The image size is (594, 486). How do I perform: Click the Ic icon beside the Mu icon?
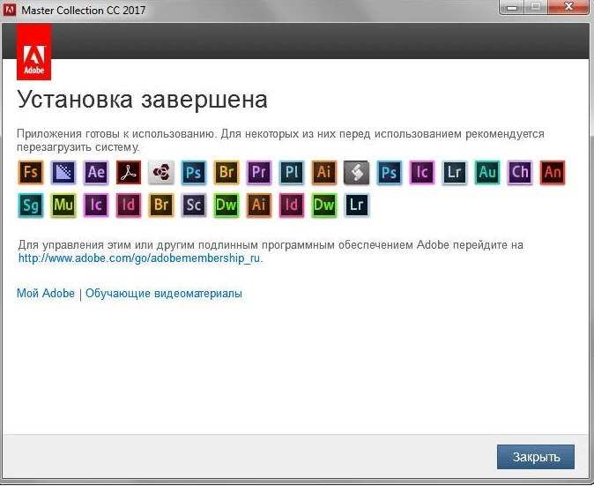(x=96, y=206)
